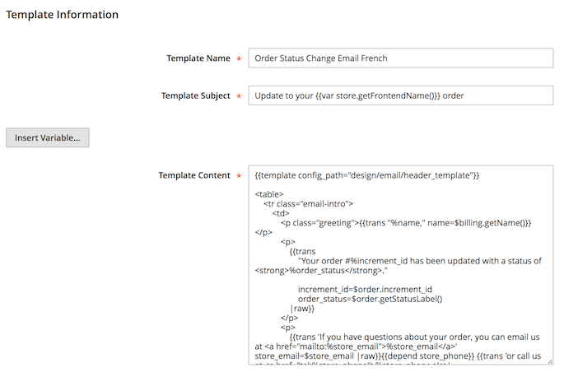Click the Template Name label

click(x=198, y=58)
